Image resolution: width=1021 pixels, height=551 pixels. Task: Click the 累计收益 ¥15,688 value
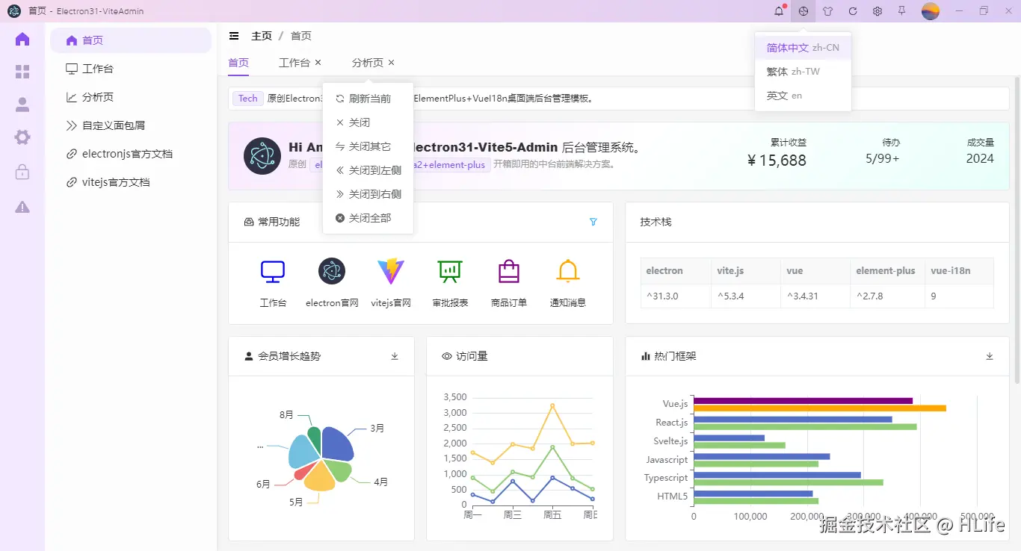click(777, 160)
